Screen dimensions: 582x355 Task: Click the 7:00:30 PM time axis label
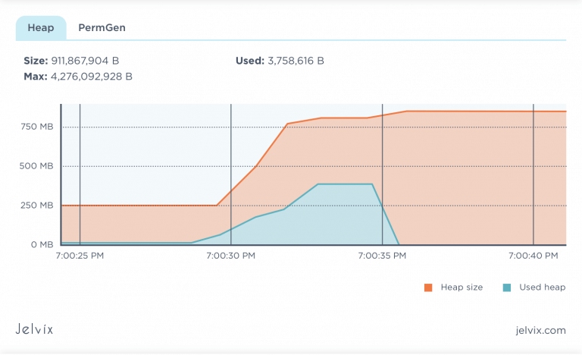click(x=230, y=256)
